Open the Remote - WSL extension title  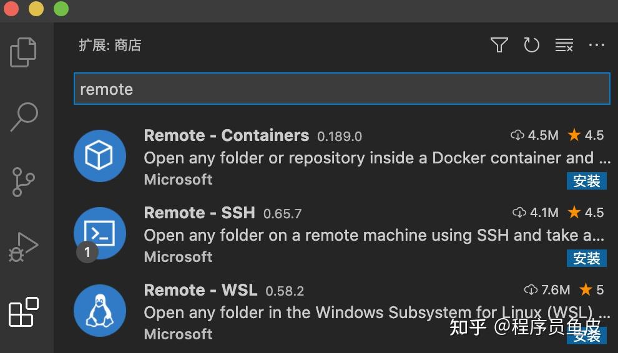[200, 291]
